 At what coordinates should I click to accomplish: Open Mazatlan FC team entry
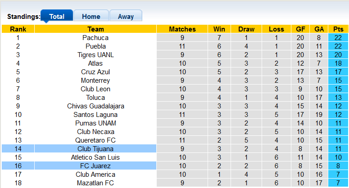(x=95, y=183)
